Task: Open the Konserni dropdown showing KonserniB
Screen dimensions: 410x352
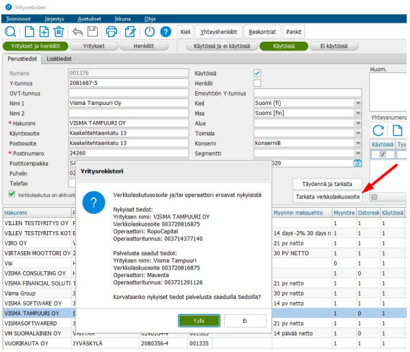Action: tap(358, 143)
